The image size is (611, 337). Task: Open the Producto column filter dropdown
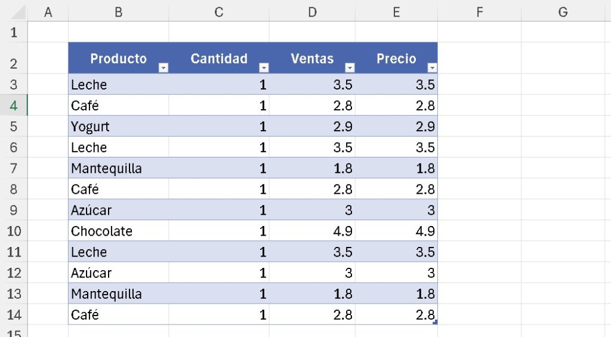(x=163, y=68)
